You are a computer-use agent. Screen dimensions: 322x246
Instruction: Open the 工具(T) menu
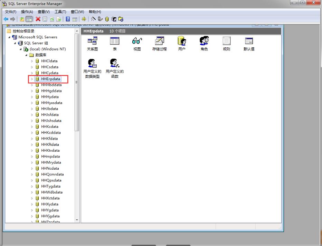(60, 12)
